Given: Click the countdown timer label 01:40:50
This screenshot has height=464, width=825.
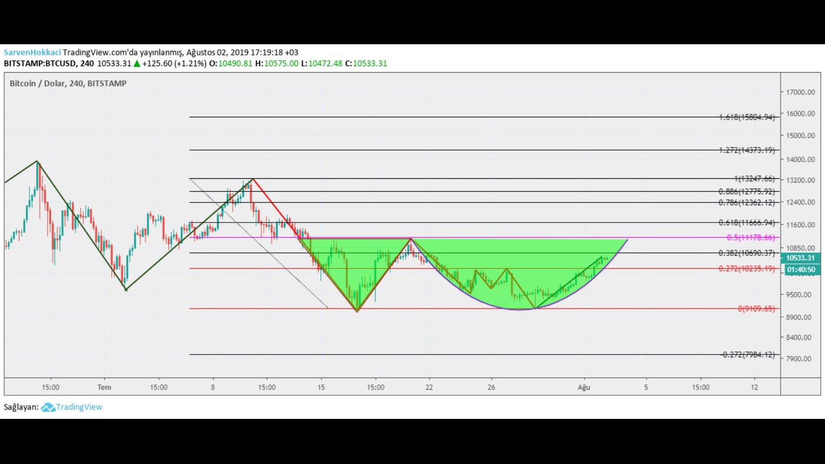Looking at the screenshot, I should [x=801, y=270].
